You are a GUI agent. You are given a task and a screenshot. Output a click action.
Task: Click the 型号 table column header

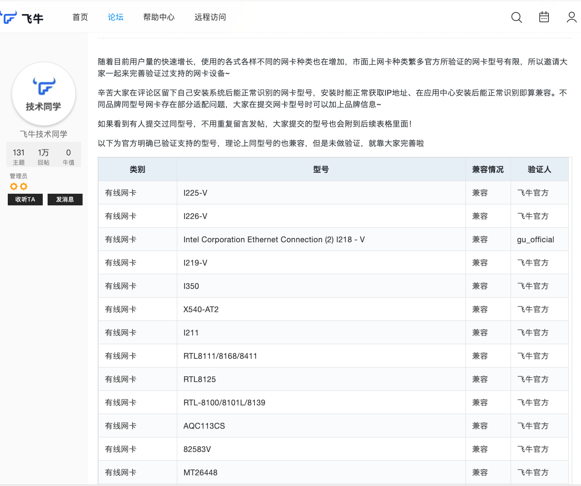[x=321, y=169]
